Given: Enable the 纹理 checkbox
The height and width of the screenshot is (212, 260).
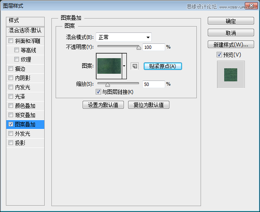Looking at the screenshot, I should coord(16,59).
